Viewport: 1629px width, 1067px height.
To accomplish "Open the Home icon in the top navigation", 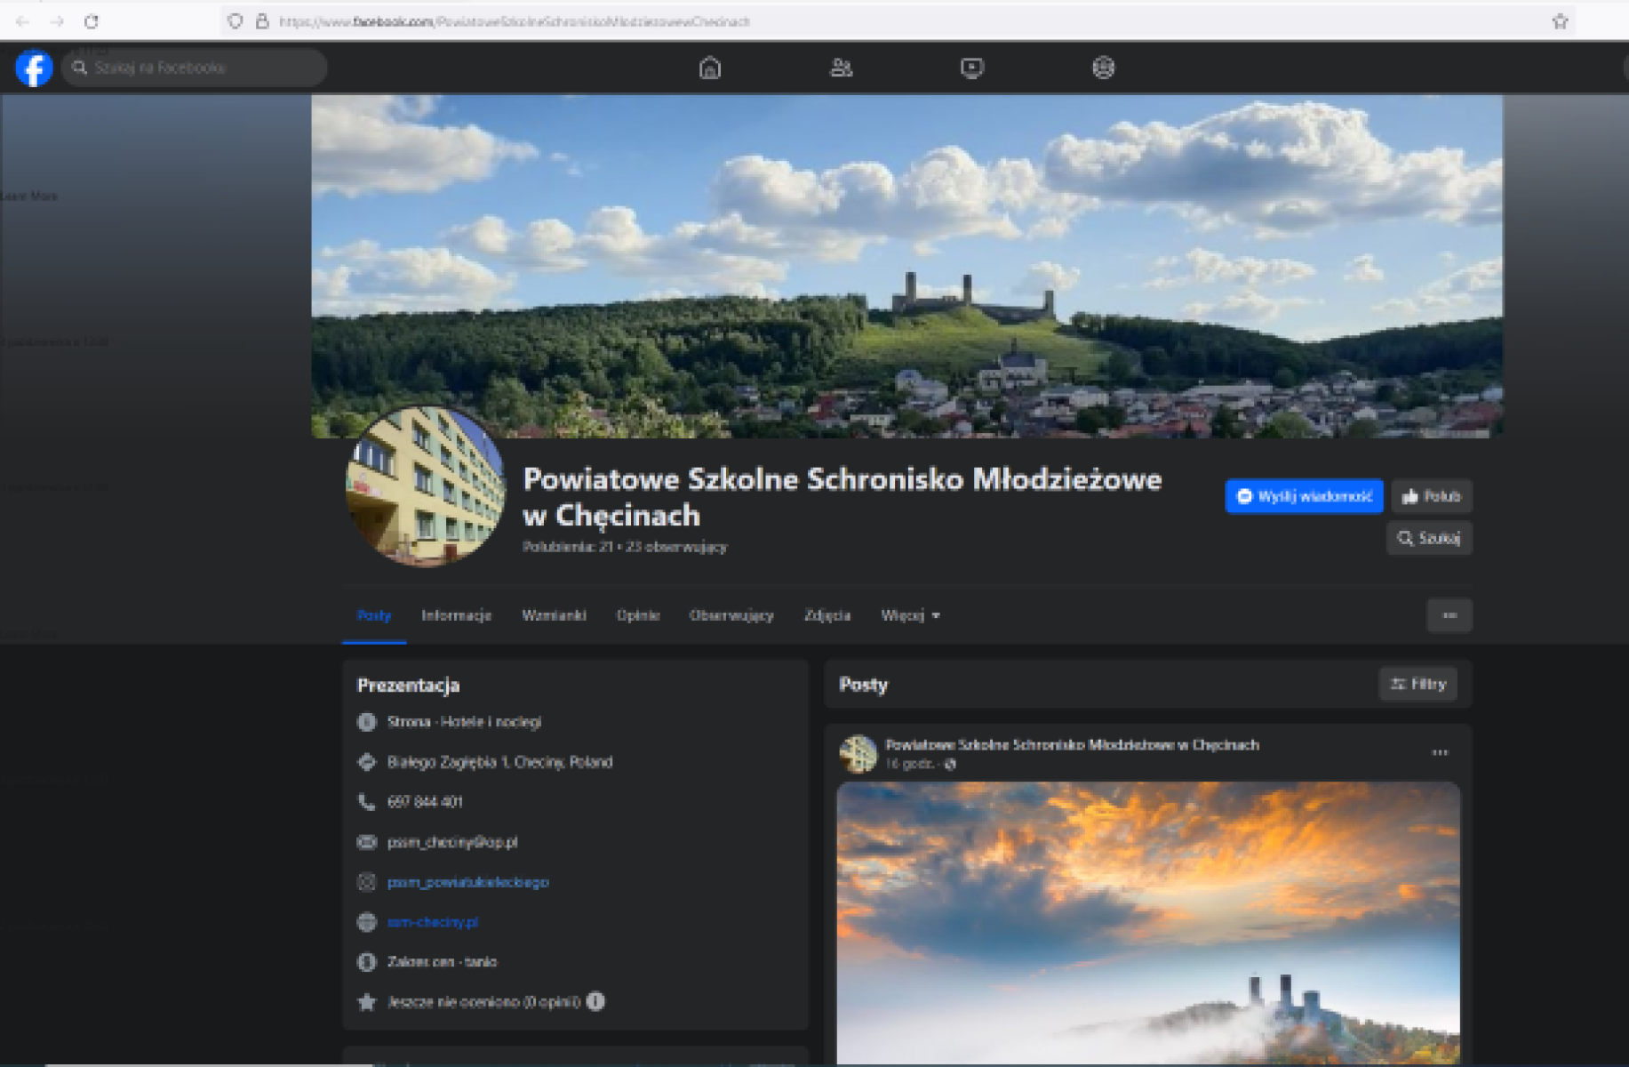I will pyautogui.click(x=709, y=68).
